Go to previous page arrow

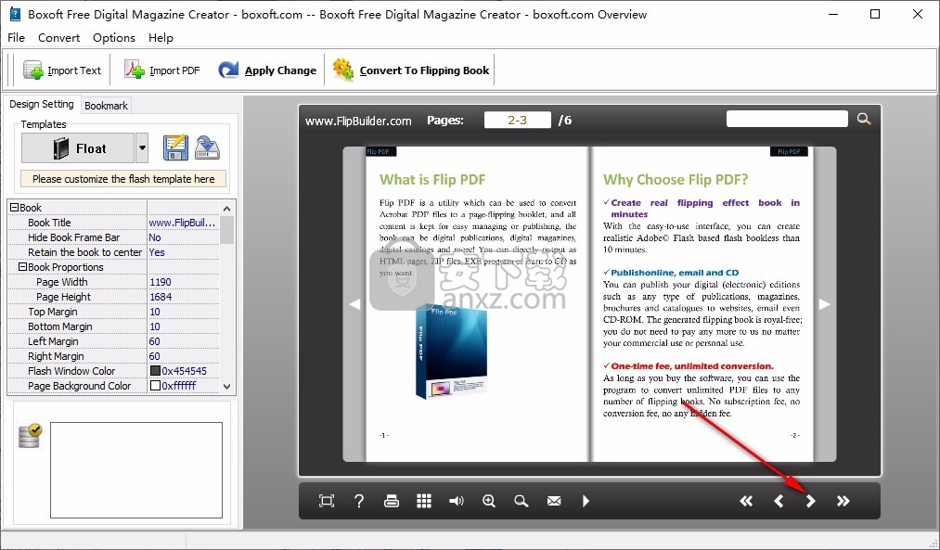779,501
